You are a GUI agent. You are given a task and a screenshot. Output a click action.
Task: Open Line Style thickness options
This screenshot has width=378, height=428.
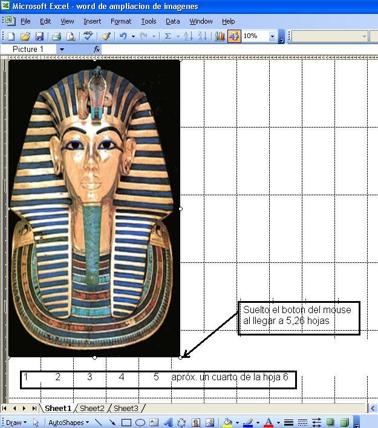pos(288,423)
